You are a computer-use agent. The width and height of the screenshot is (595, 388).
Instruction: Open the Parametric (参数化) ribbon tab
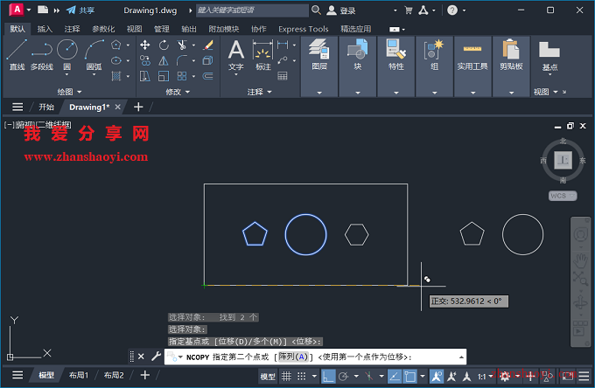(x=103, y=29)
